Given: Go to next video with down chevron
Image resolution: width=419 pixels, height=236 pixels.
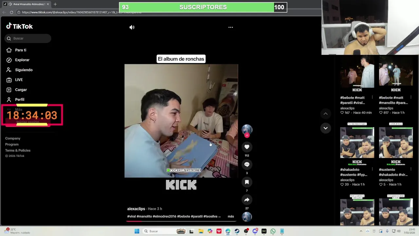Looking at the screenshot, I should (x=325, y=128).
